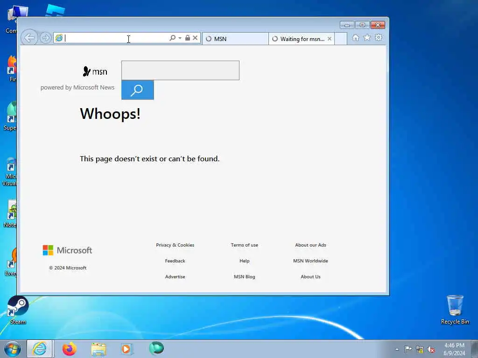Image resolution: width=478 pixels, height=358 pixels.
Task: Open a new blank tab
Action: [341, 39]
